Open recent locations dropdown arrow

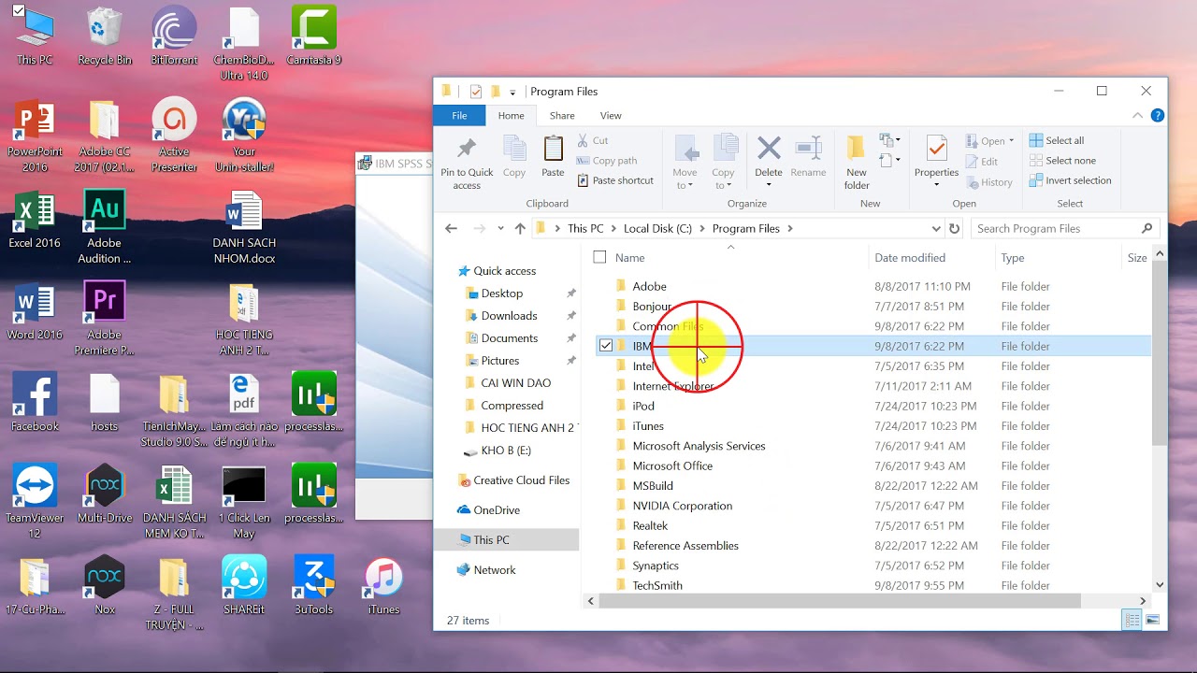coord(501,229)
